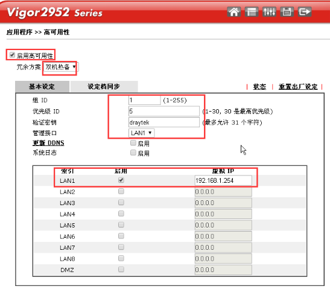Screen dimensions: 330x292
Task: Click the floppy disk save icon
Action: [x=287, y=12]
